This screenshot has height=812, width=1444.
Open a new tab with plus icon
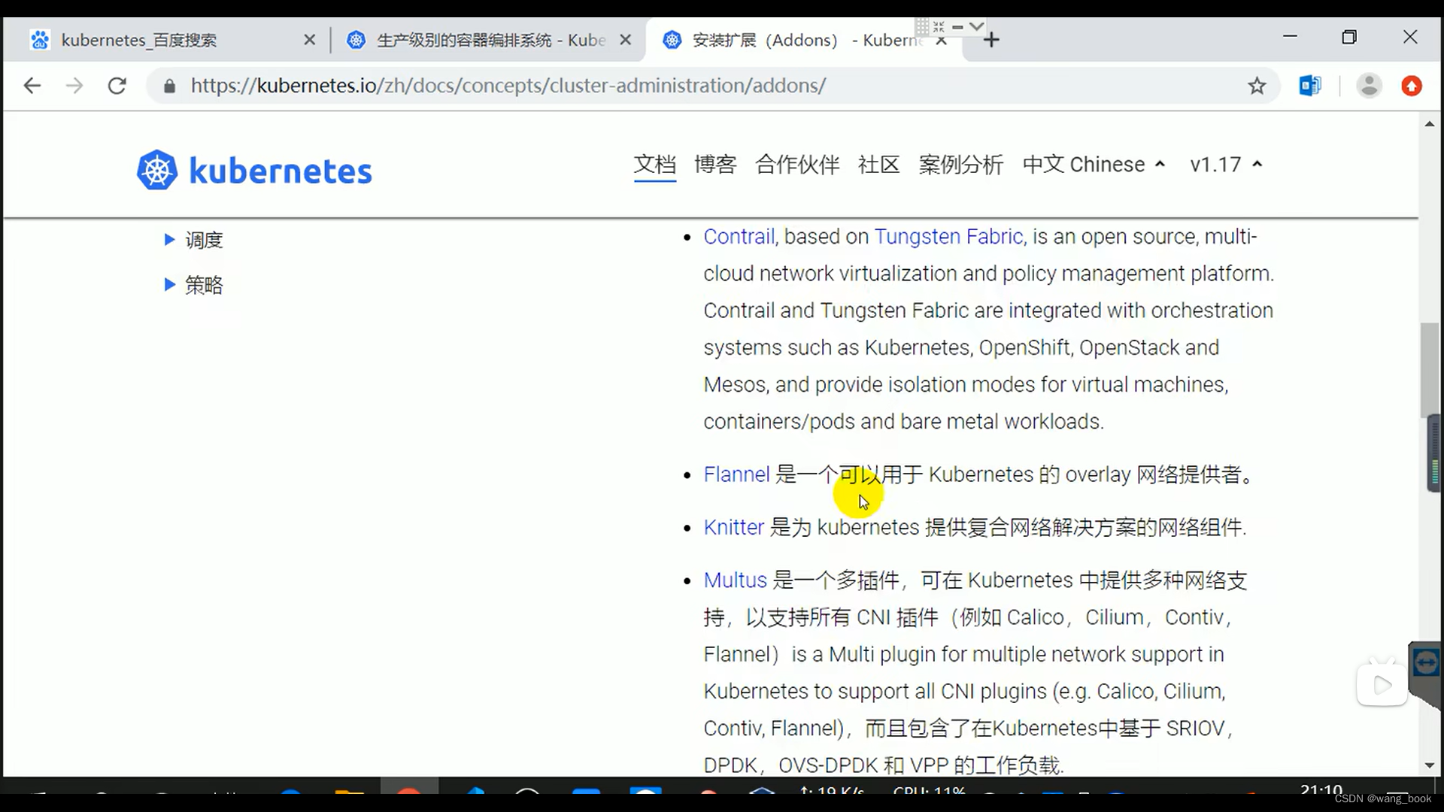point(991,40)
